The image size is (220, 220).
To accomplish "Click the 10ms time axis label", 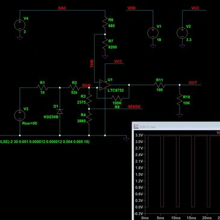I will coord(176,218).
